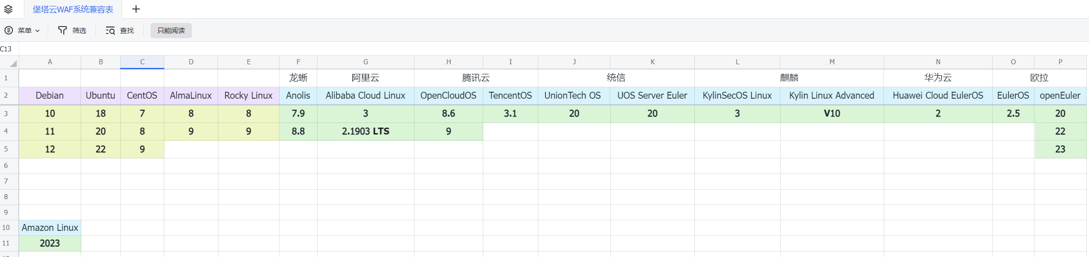Select column G header
1089x257 pixels.
[366, 62]
